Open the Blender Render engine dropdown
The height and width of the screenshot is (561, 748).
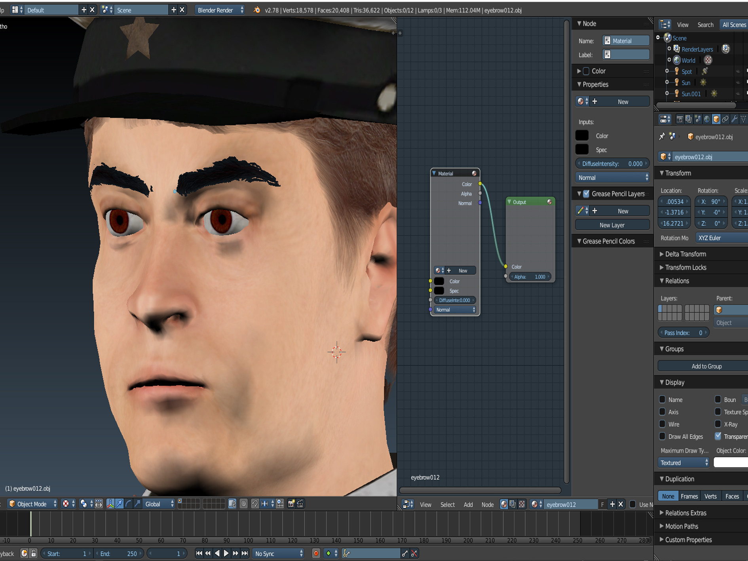point(220,10)
